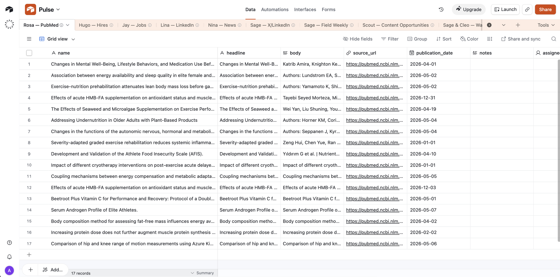The width and height of the screenshot is (560, 277).
Task: Open the Sort options
Action: (x=444, y=39)
